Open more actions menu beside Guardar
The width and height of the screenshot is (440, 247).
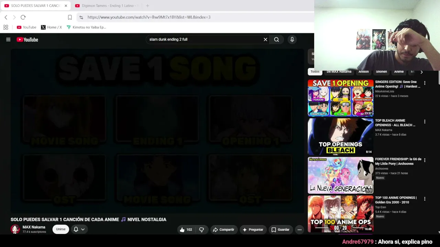(x=299, y=230)
